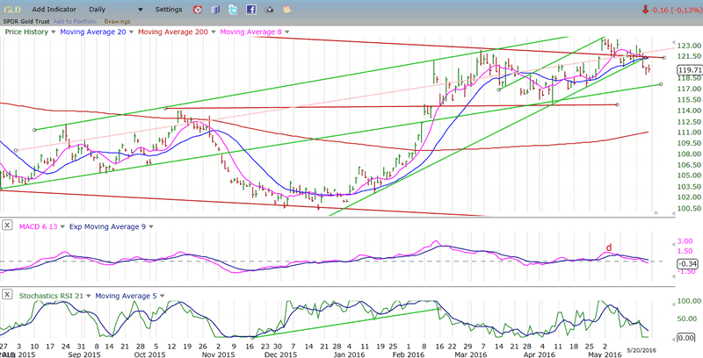The height and width of the screenshot is (358, 703).
Task: Open the Add Indicator menu
Action: pyautogui.click(x=56, y=10)
